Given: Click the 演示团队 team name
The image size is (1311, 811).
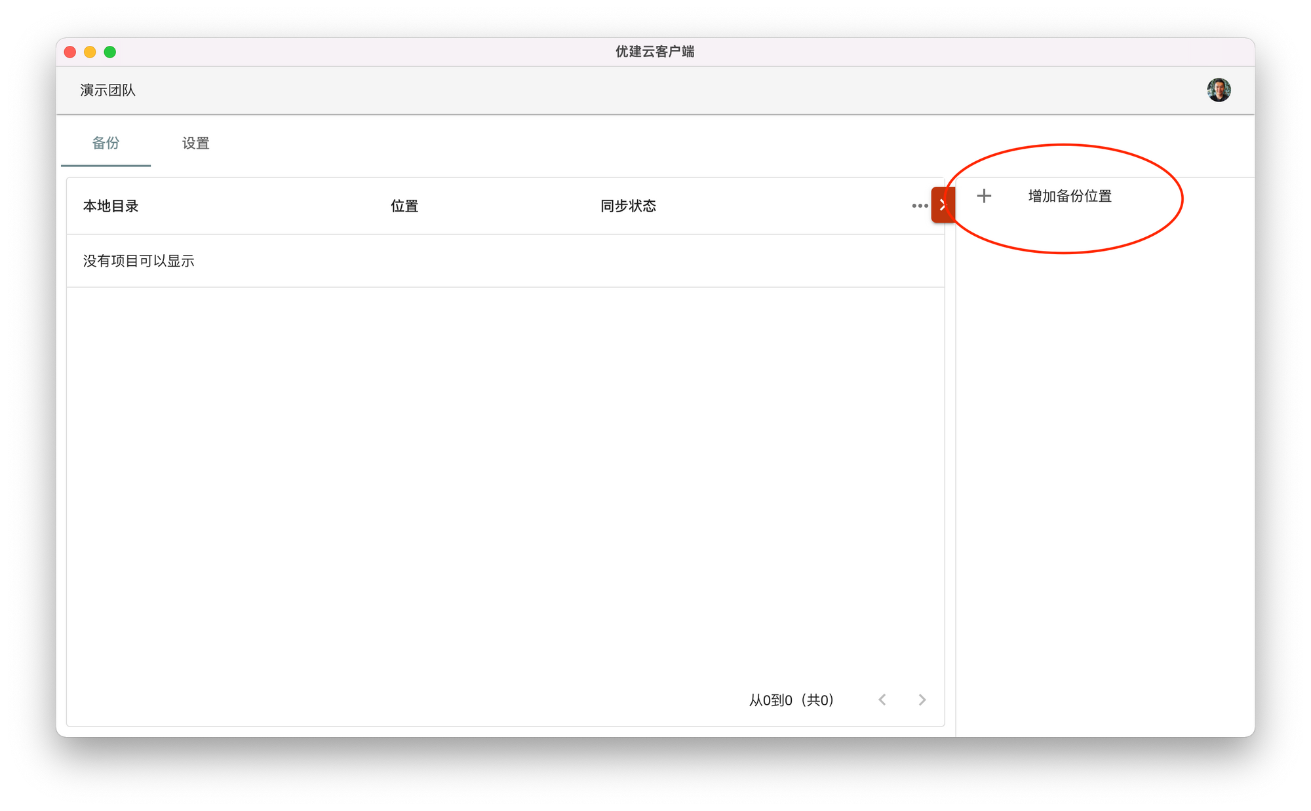Looking at the screenshot, I should 108,90.
